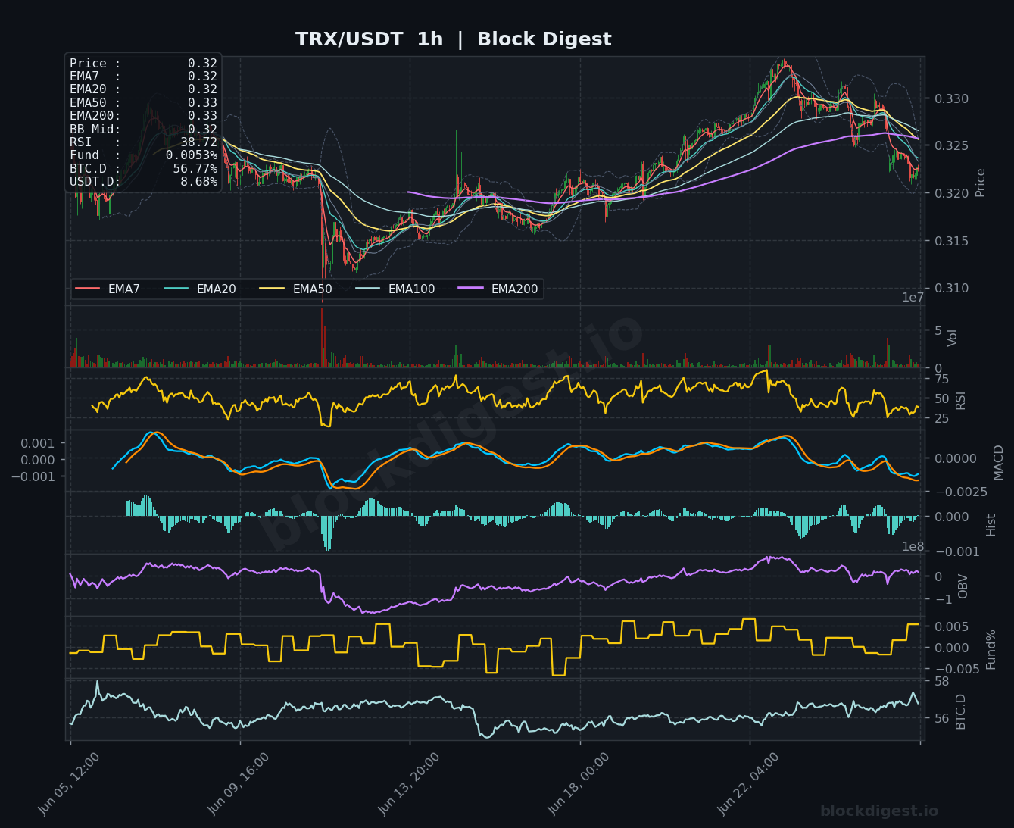Viewport: 1014px width, 828px height.
Task: Select the EMA20 legend entry
Action: point(200,289)
